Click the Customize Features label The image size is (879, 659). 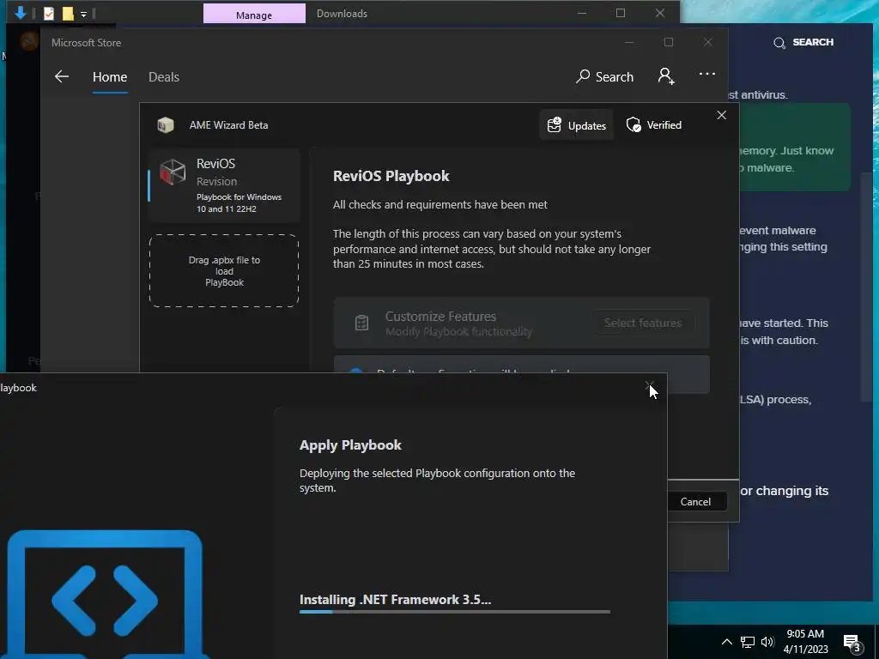tap(440, 316)
